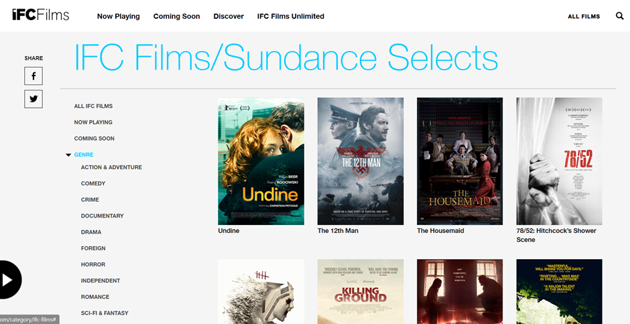The height and width of the screenshot is (324, 630).
Task: Open the search magnifier icon
Action: (x=619, y=16)
